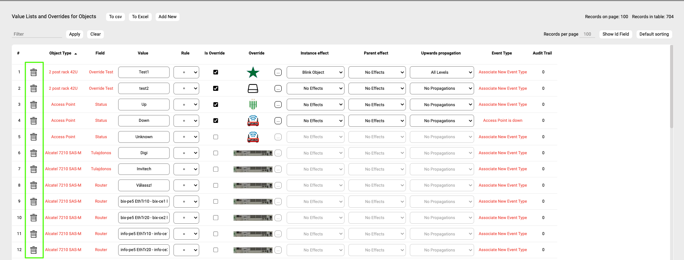Click the green star override icon
The width and height of the screenshot is (684, 260).
(253, 72)
